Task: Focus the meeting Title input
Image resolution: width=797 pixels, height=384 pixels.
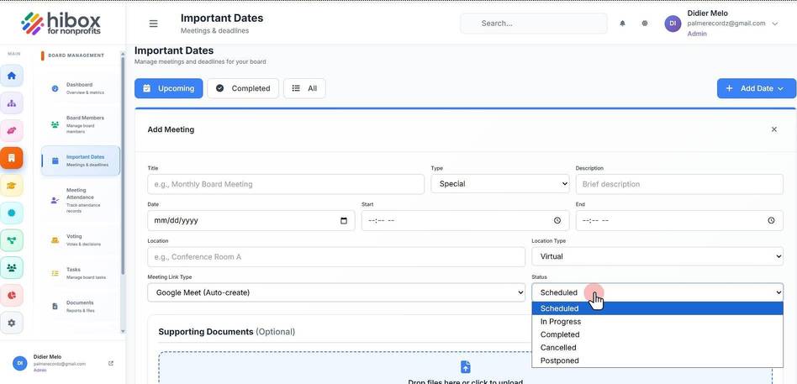Action: pyautogui.click(x=286, y=184)
